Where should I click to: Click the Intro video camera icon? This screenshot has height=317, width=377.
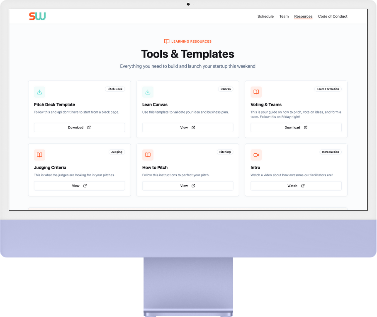coord(256,155)
